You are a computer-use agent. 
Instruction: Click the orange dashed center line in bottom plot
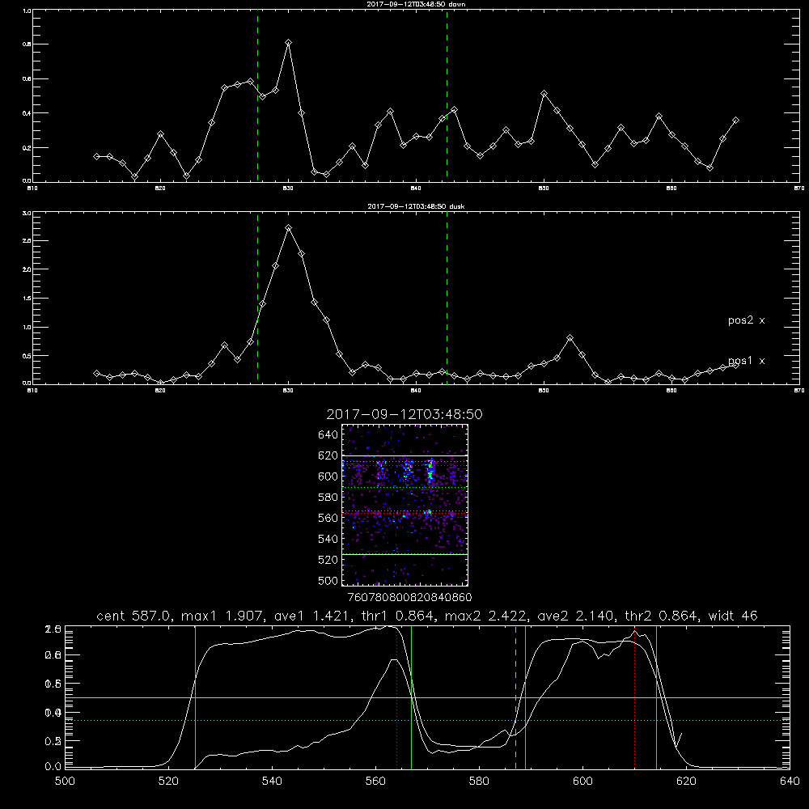click(515, 697)
